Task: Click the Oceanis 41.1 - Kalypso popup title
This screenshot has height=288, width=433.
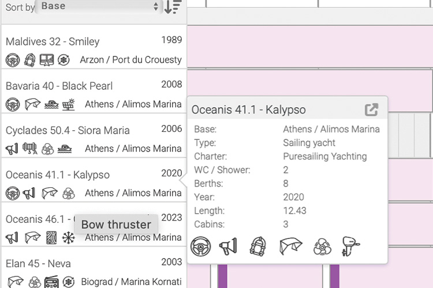Action: point(249,109)
